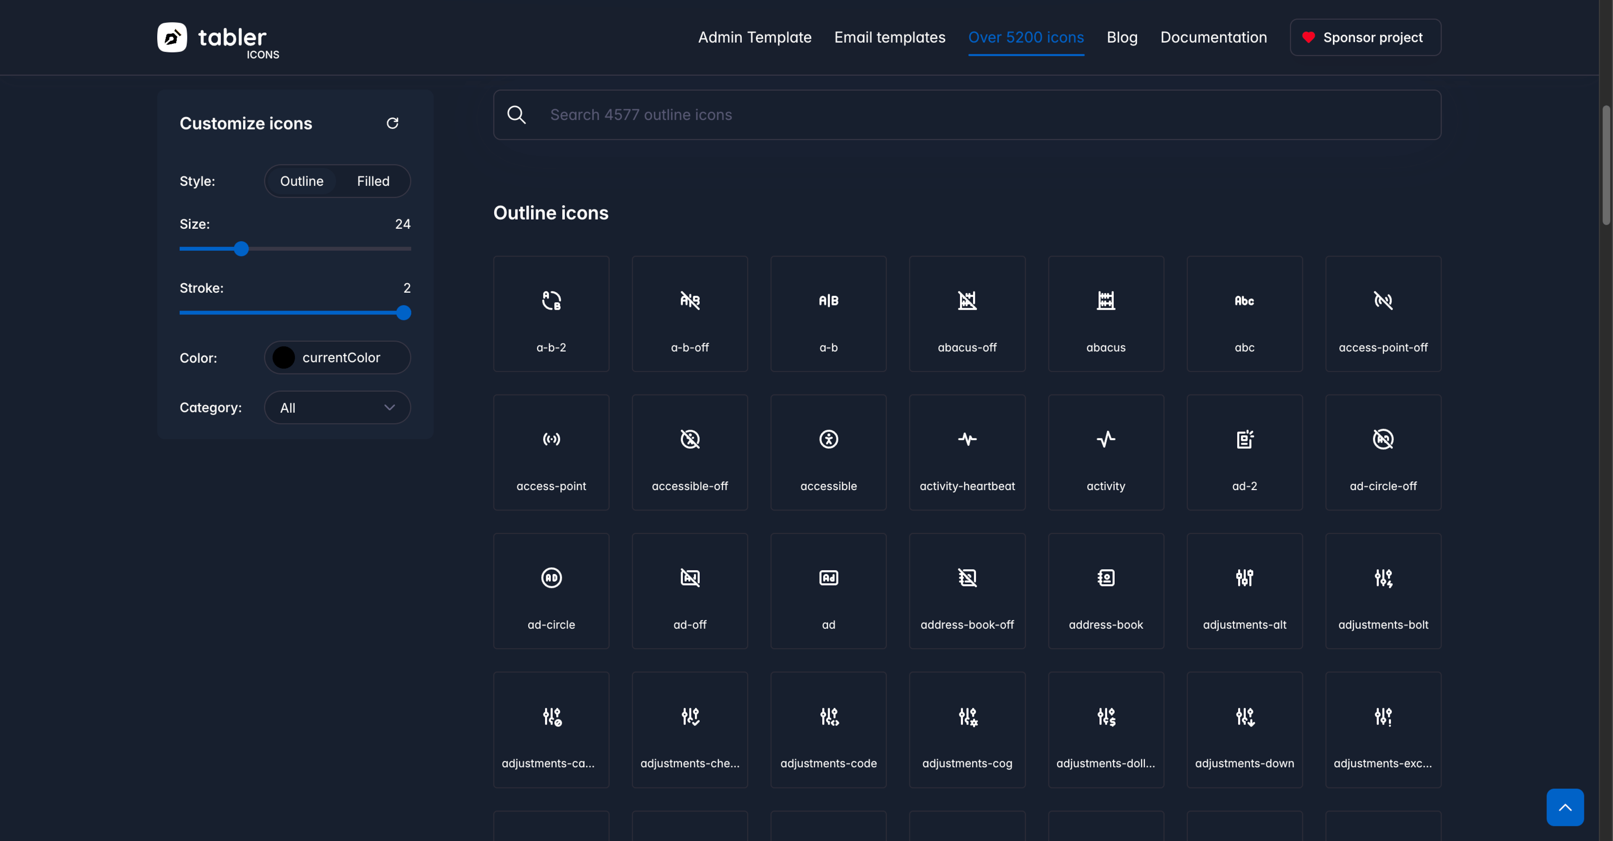
Task: Click the ad-circle icon
Action: click(x=551, y=591)
